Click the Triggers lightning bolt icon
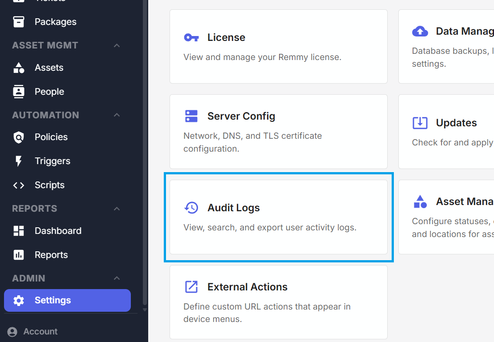 click(x=18, y=161)
